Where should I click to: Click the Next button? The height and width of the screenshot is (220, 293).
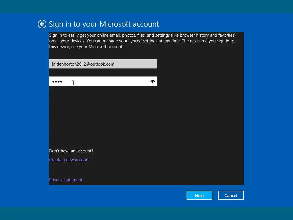pos(199,195)
